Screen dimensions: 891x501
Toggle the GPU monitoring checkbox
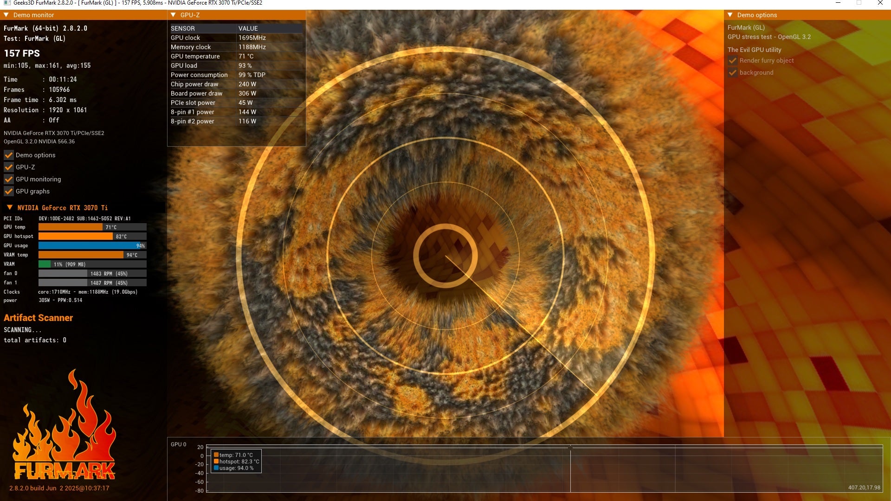pos(8,179)
